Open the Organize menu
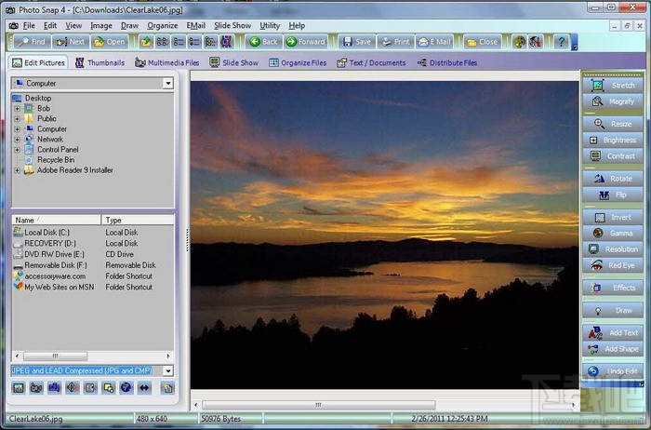 [163, 26]
